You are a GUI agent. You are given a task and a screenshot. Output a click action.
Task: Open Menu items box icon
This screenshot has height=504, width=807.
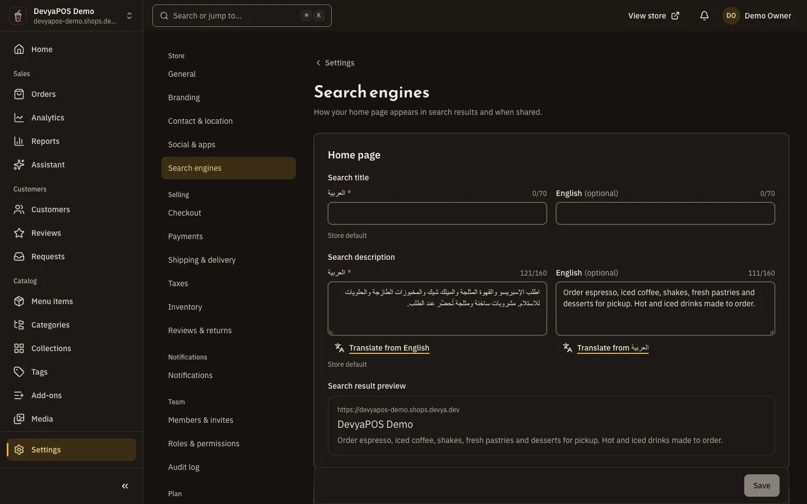(19, 301)
